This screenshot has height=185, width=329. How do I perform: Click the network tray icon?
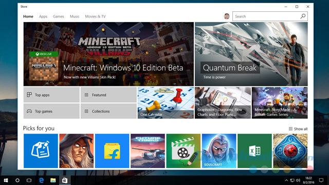tap(292, 180)
